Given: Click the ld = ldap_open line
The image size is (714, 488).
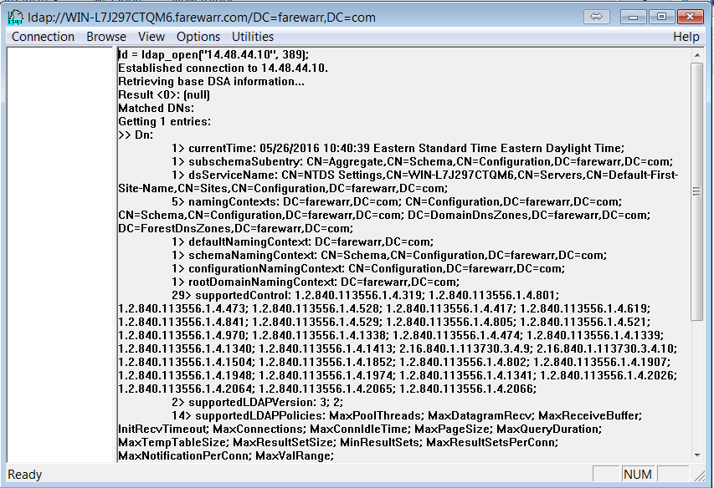Looking at the screenshot, I should coord(213,54).
